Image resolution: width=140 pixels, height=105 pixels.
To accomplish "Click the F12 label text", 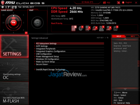I will tap(108, 3).
